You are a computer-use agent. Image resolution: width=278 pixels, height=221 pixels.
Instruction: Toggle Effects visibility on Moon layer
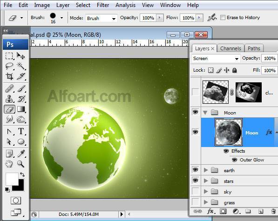pyautogui.click(x=226, y=151)
